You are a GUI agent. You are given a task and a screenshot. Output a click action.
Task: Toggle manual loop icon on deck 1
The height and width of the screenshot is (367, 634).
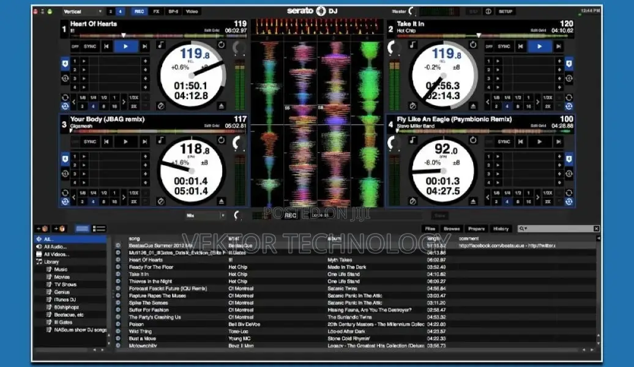click(x=65, y=98)
